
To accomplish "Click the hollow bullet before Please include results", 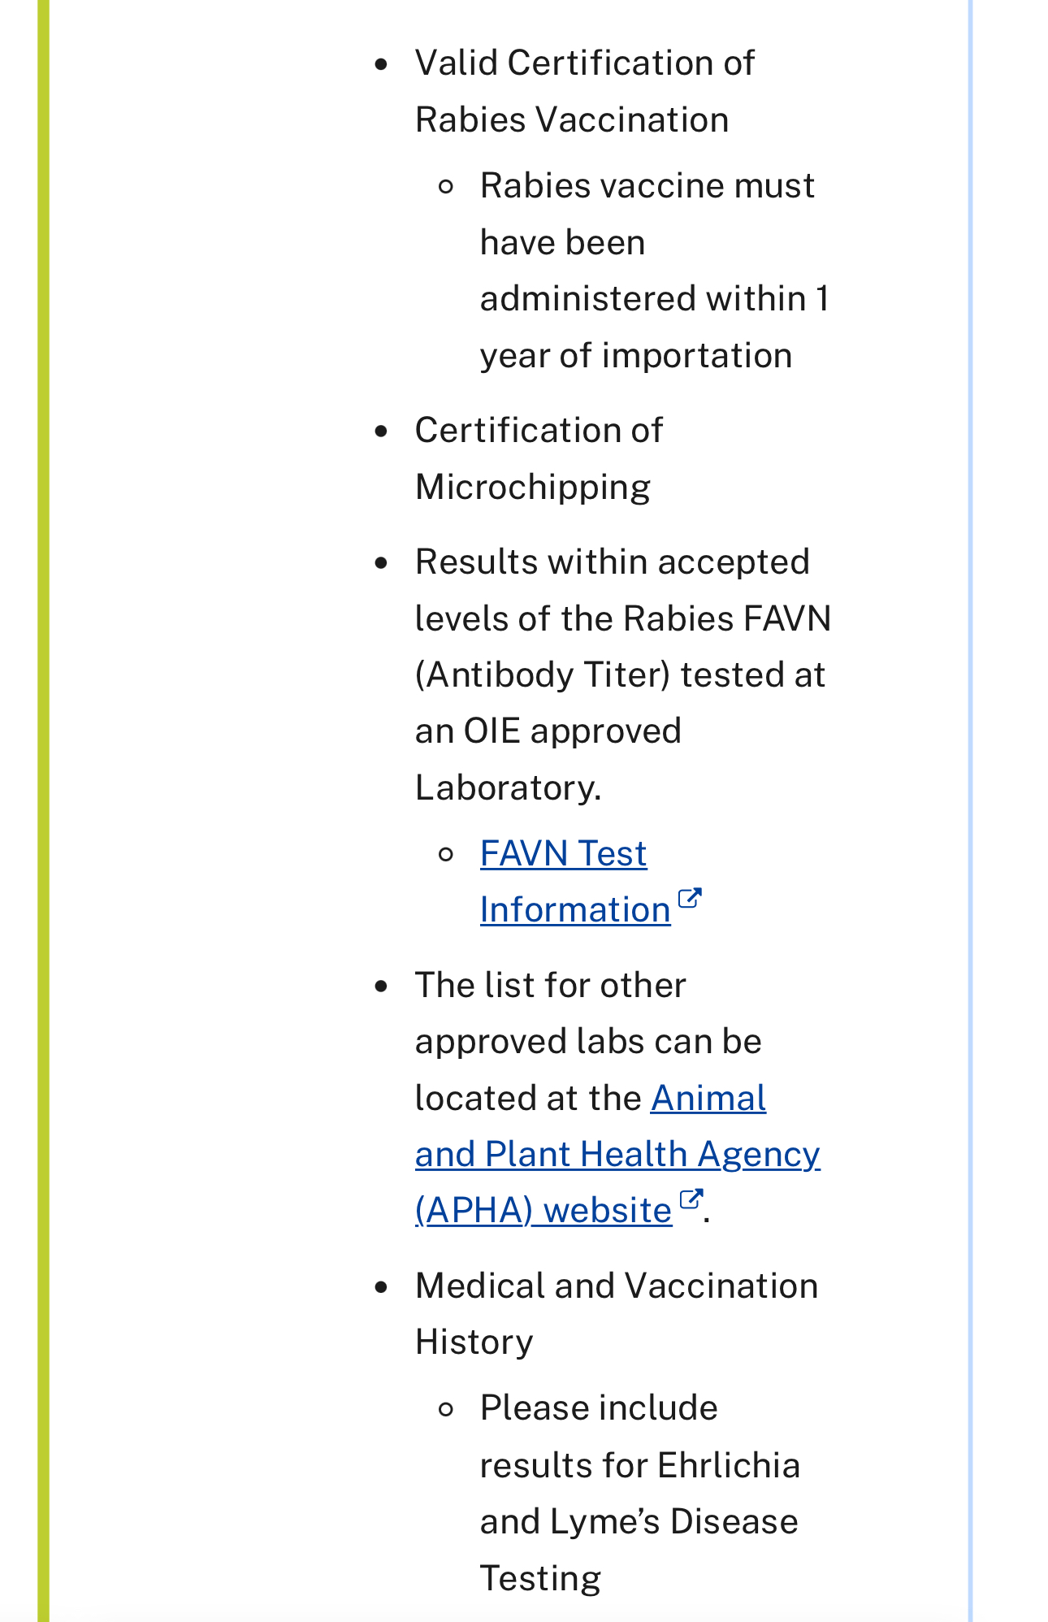I will click(445, 1410).
